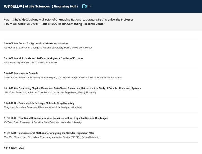Click speaker David Baker's description line

pos(63,78)
